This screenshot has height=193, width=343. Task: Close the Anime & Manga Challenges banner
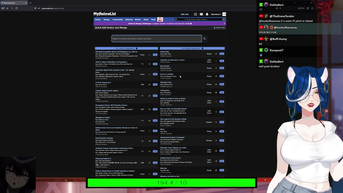pyautogui.click(x=225, y=24)
